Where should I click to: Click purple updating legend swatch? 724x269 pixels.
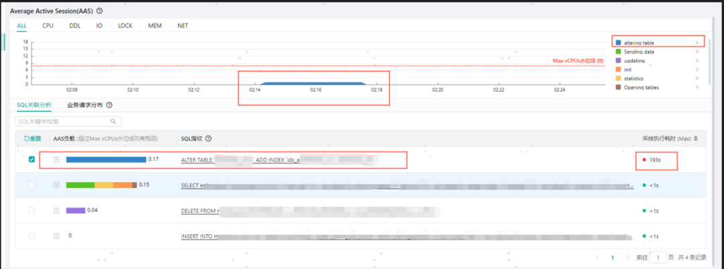[618, 61]
